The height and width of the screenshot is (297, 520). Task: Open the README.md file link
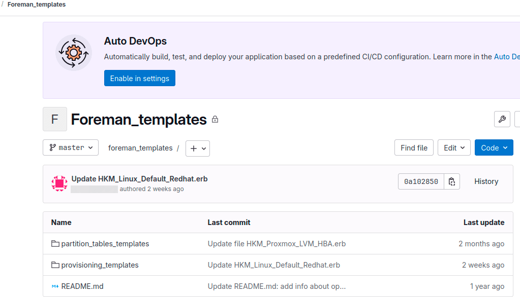[x=82, y=286]
